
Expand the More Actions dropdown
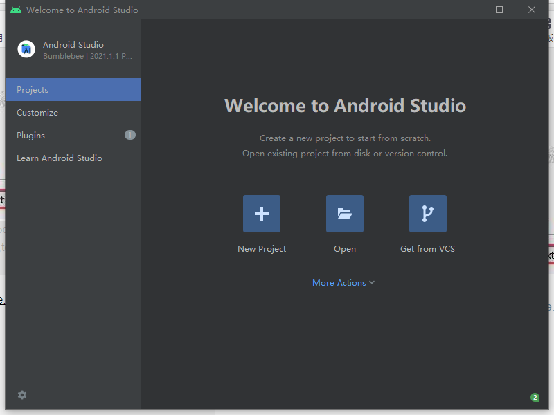point(343,283)
